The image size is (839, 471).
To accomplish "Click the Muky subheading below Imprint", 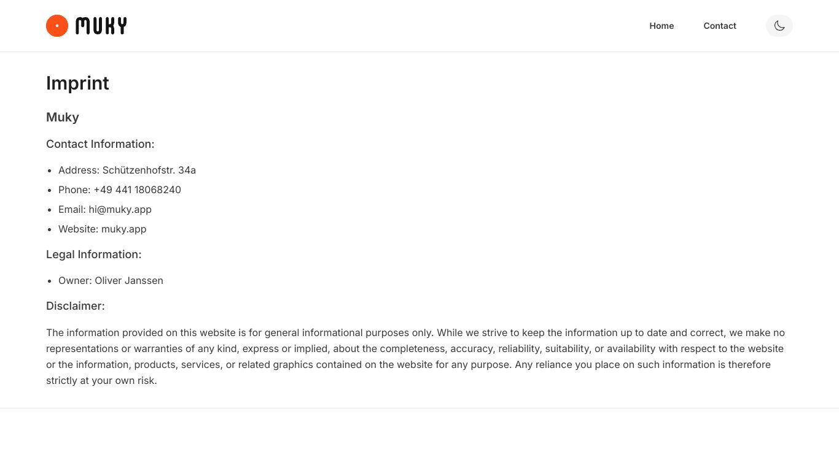I will (x=63, y=117).
